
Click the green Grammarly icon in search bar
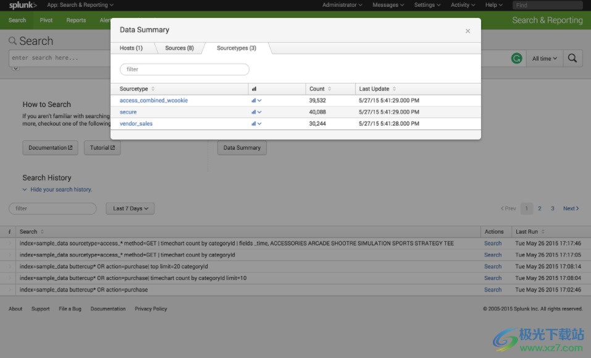tap(516, 59)
